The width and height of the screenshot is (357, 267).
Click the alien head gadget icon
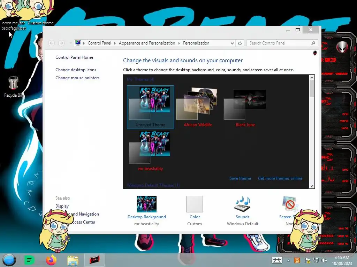click(x=342, y=47)
